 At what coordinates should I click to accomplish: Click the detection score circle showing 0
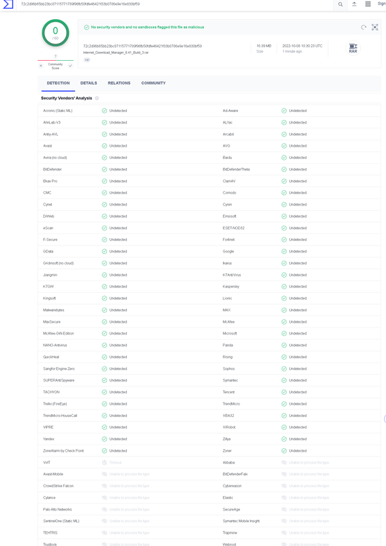(55, 33)
